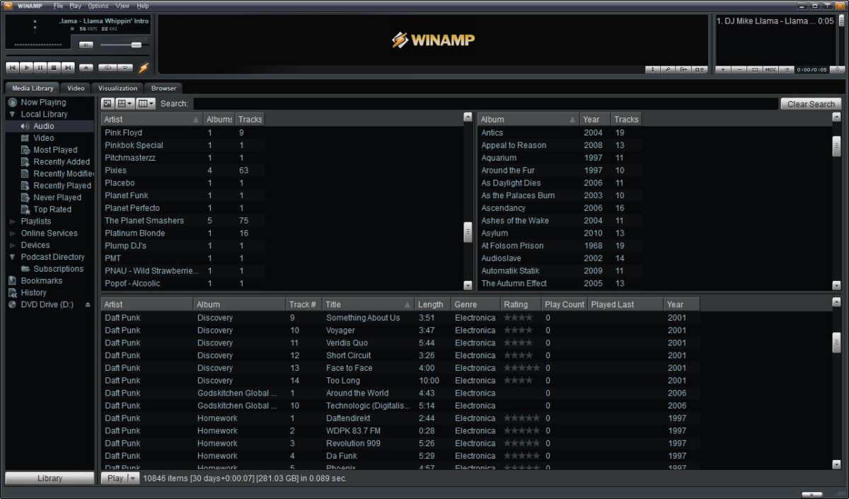Open the File menu
The height and width of the screenshot is (499, 849).
click(59, 6)
